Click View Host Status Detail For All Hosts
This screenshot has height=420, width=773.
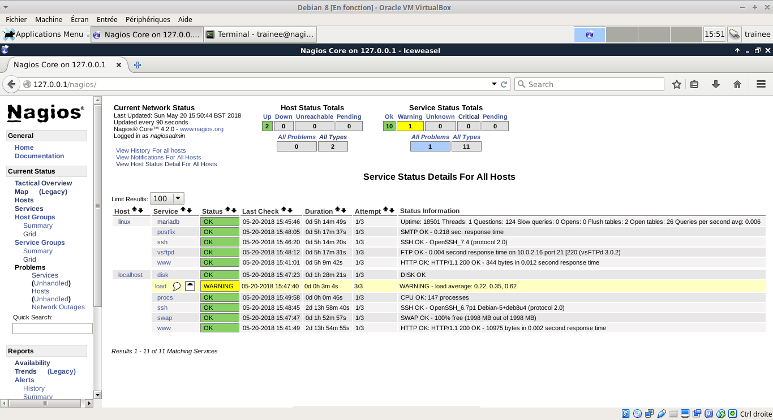tap(166, 164)
